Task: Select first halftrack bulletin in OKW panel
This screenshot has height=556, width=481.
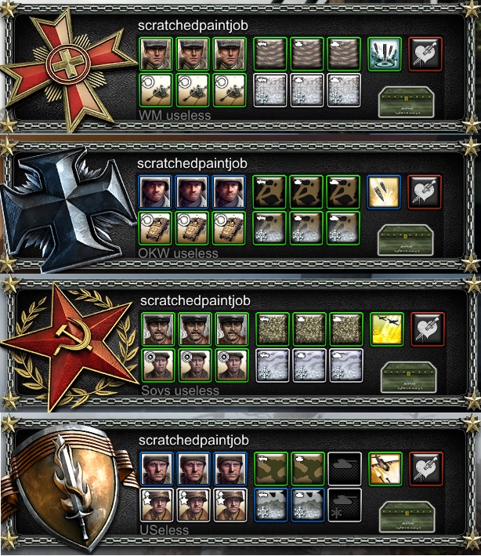Action: 155,228
